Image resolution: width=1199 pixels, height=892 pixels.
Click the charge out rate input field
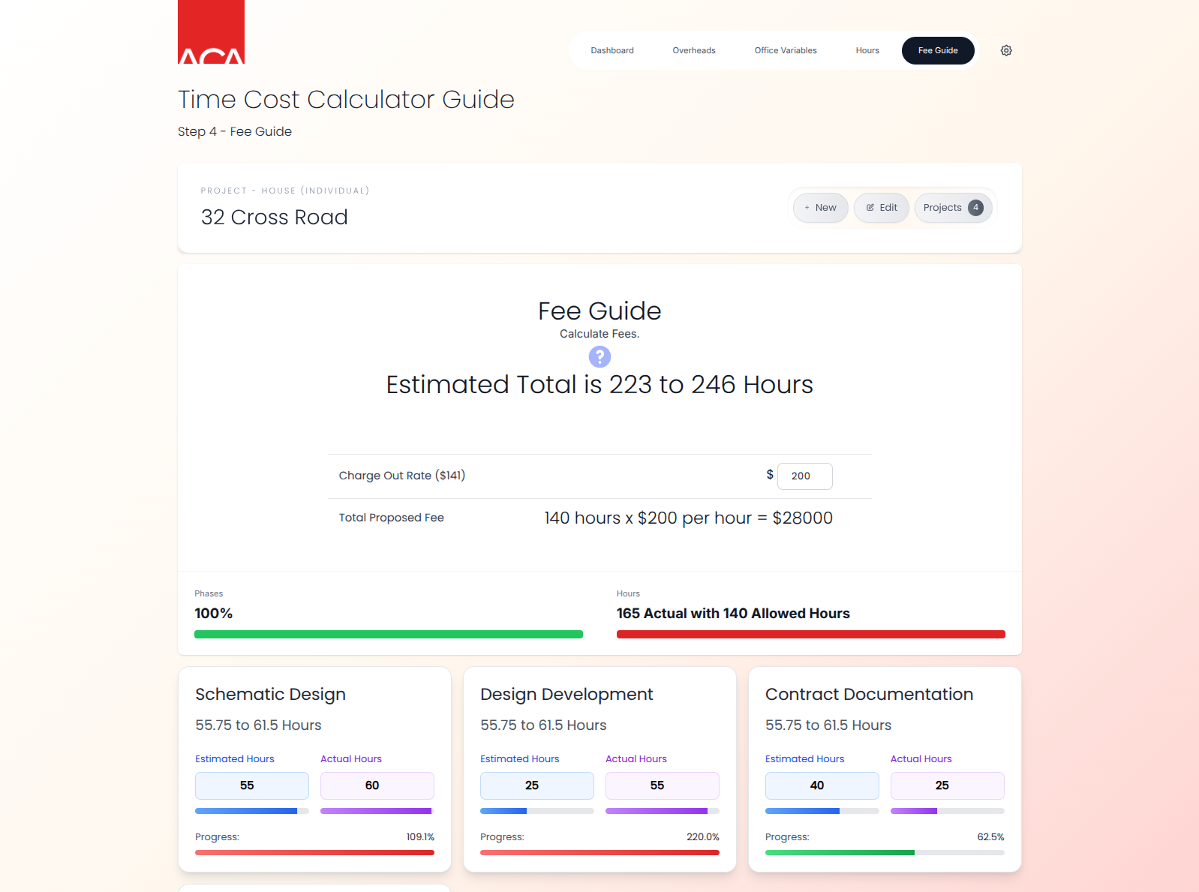point(805,476)
